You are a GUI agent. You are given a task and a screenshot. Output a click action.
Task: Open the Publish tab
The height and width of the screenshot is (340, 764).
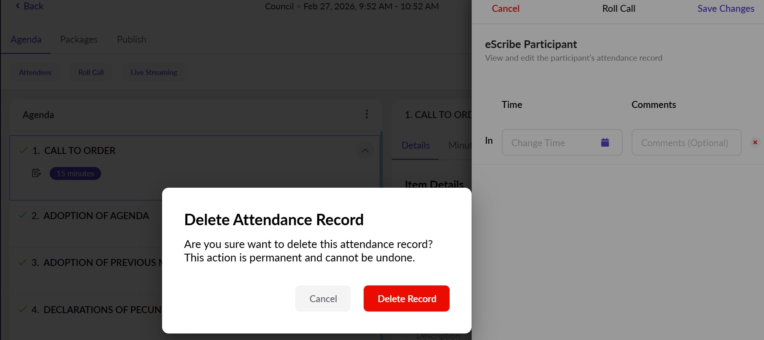[x=132, y=39]
